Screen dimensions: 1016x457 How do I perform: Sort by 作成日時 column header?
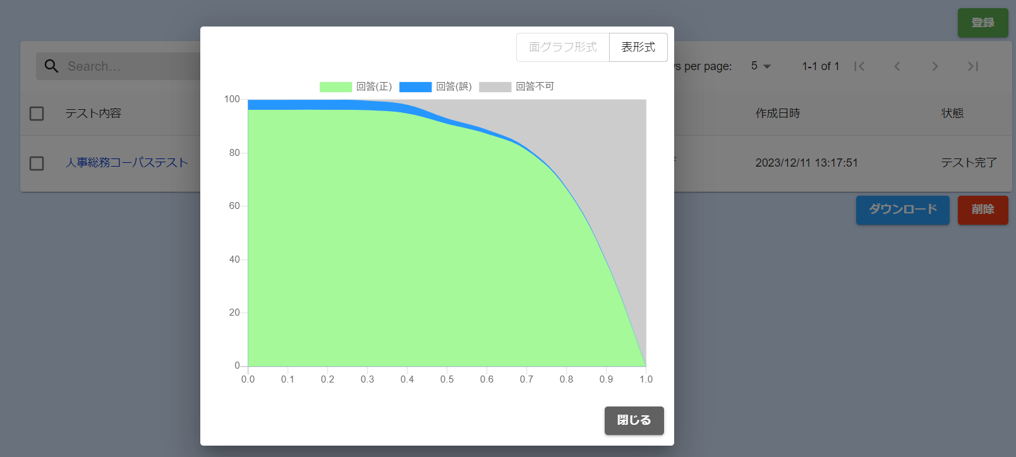click(x=778, y=114)
